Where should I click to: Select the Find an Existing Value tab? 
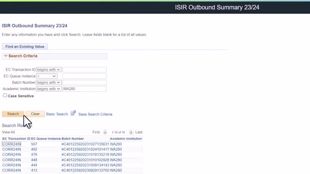(x=25, y=46)
